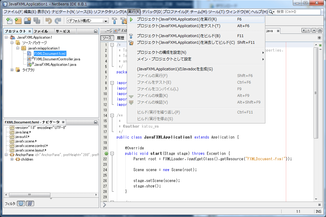Collapse the code fold at line 1
This screenshot has width=326, height=217.
112,45
